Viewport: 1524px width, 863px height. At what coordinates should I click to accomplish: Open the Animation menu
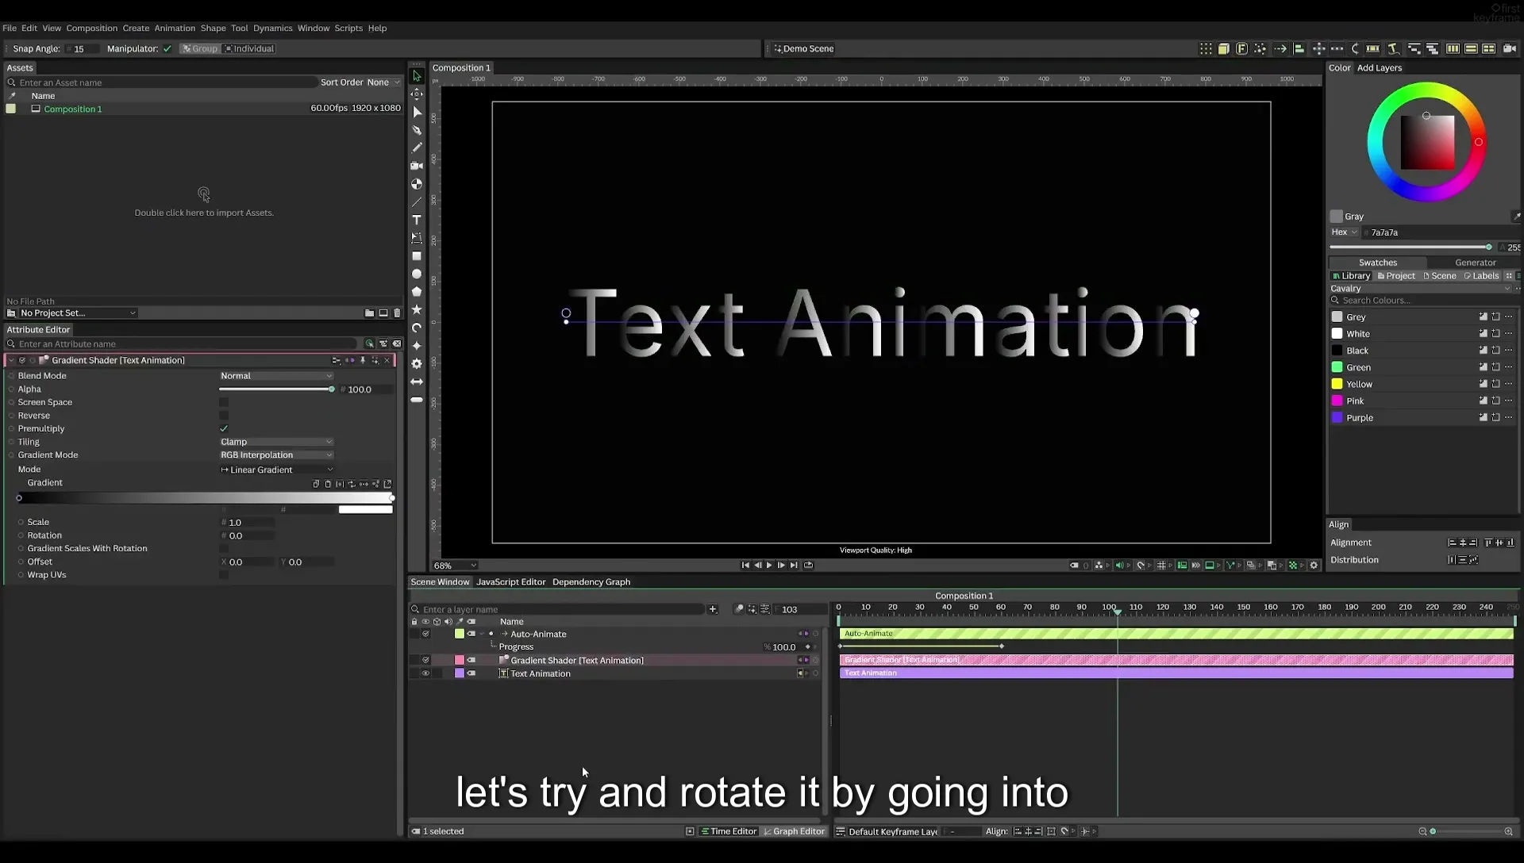(x=175, y=28)
